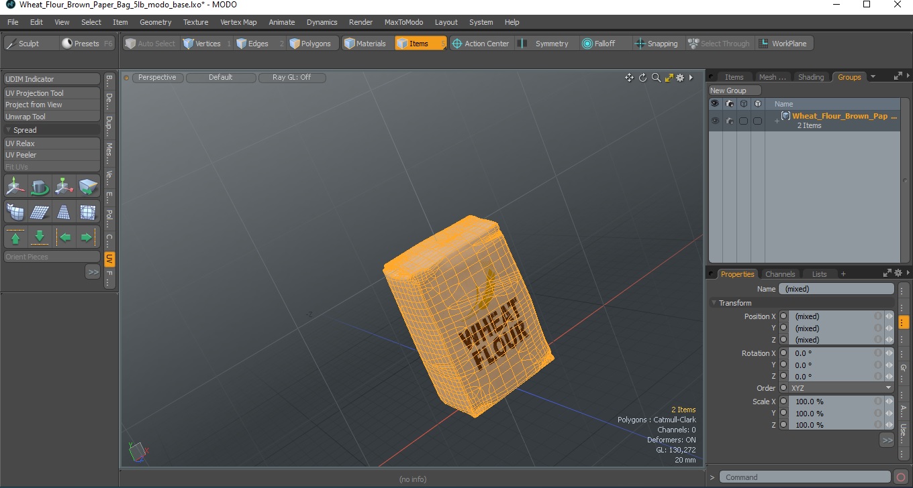Click the cube with green arrow icon

[89, 186]
